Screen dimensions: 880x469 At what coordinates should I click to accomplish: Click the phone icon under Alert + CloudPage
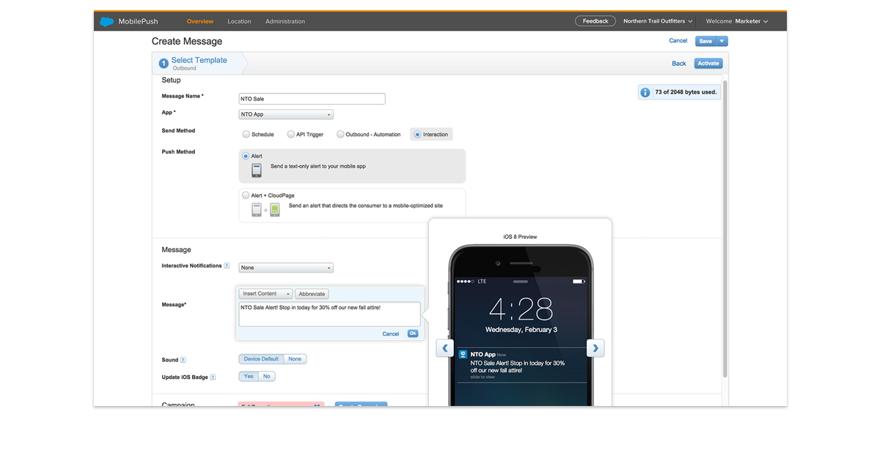click(x=257, y=210)
